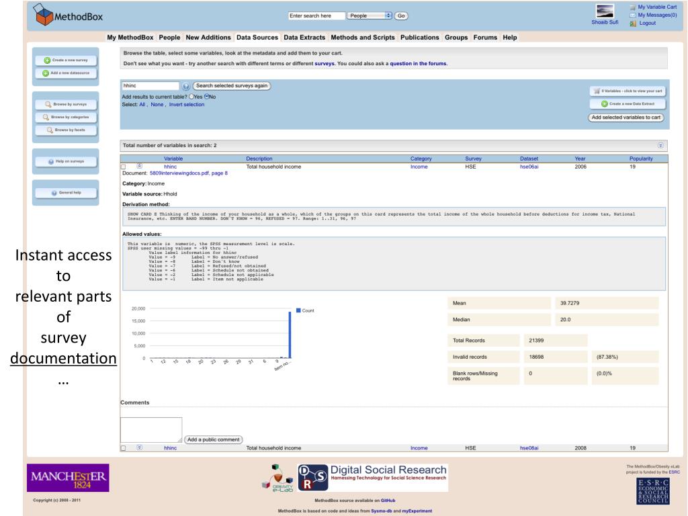Expand the 2008 hhinc row details
The image size is (688, 516).
pos(139,447)
